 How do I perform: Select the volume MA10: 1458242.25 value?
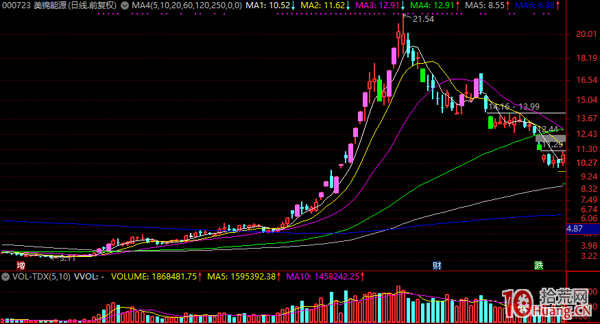point(322,277)
